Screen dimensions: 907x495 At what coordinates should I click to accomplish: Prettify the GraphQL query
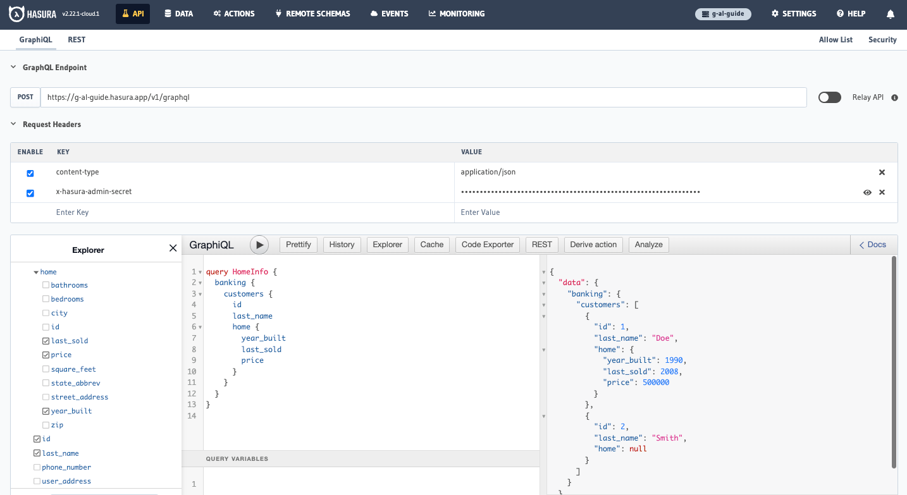point(298,245)
